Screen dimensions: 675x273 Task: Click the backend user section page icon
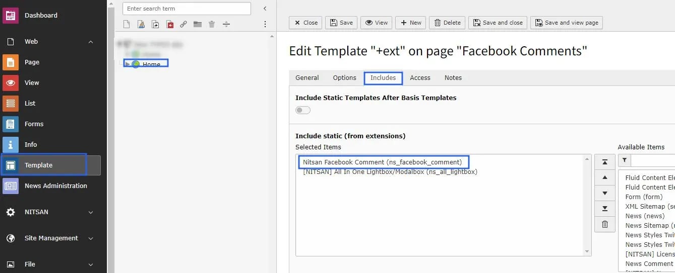pos(141,24)
